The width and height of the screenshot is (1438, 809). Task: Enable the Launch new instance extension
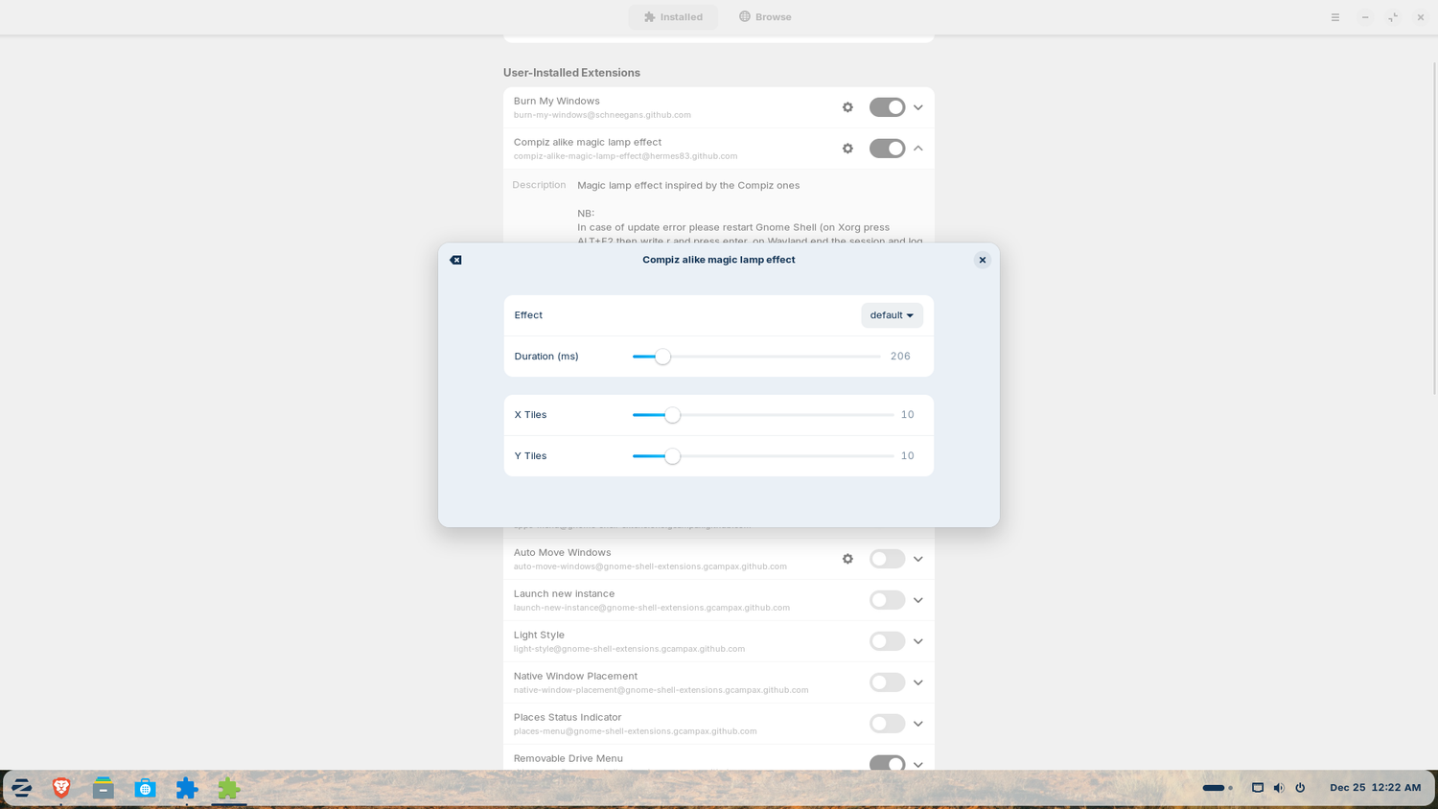tap(887, 600)
